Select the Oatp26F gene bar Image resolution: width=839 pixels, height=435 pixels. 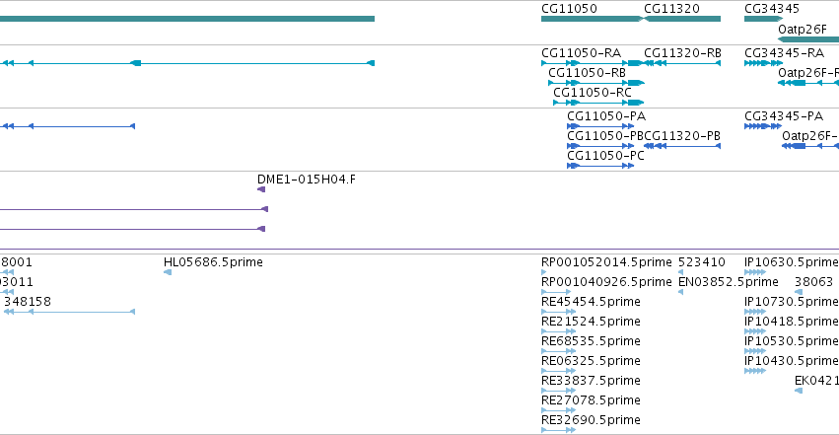point(808,39)
